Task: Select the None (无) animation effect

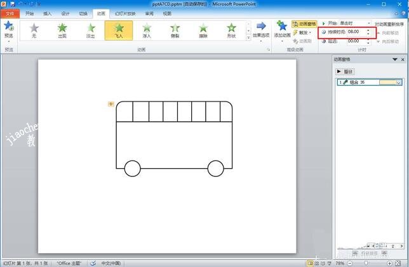Action: [x=34, y=30]
